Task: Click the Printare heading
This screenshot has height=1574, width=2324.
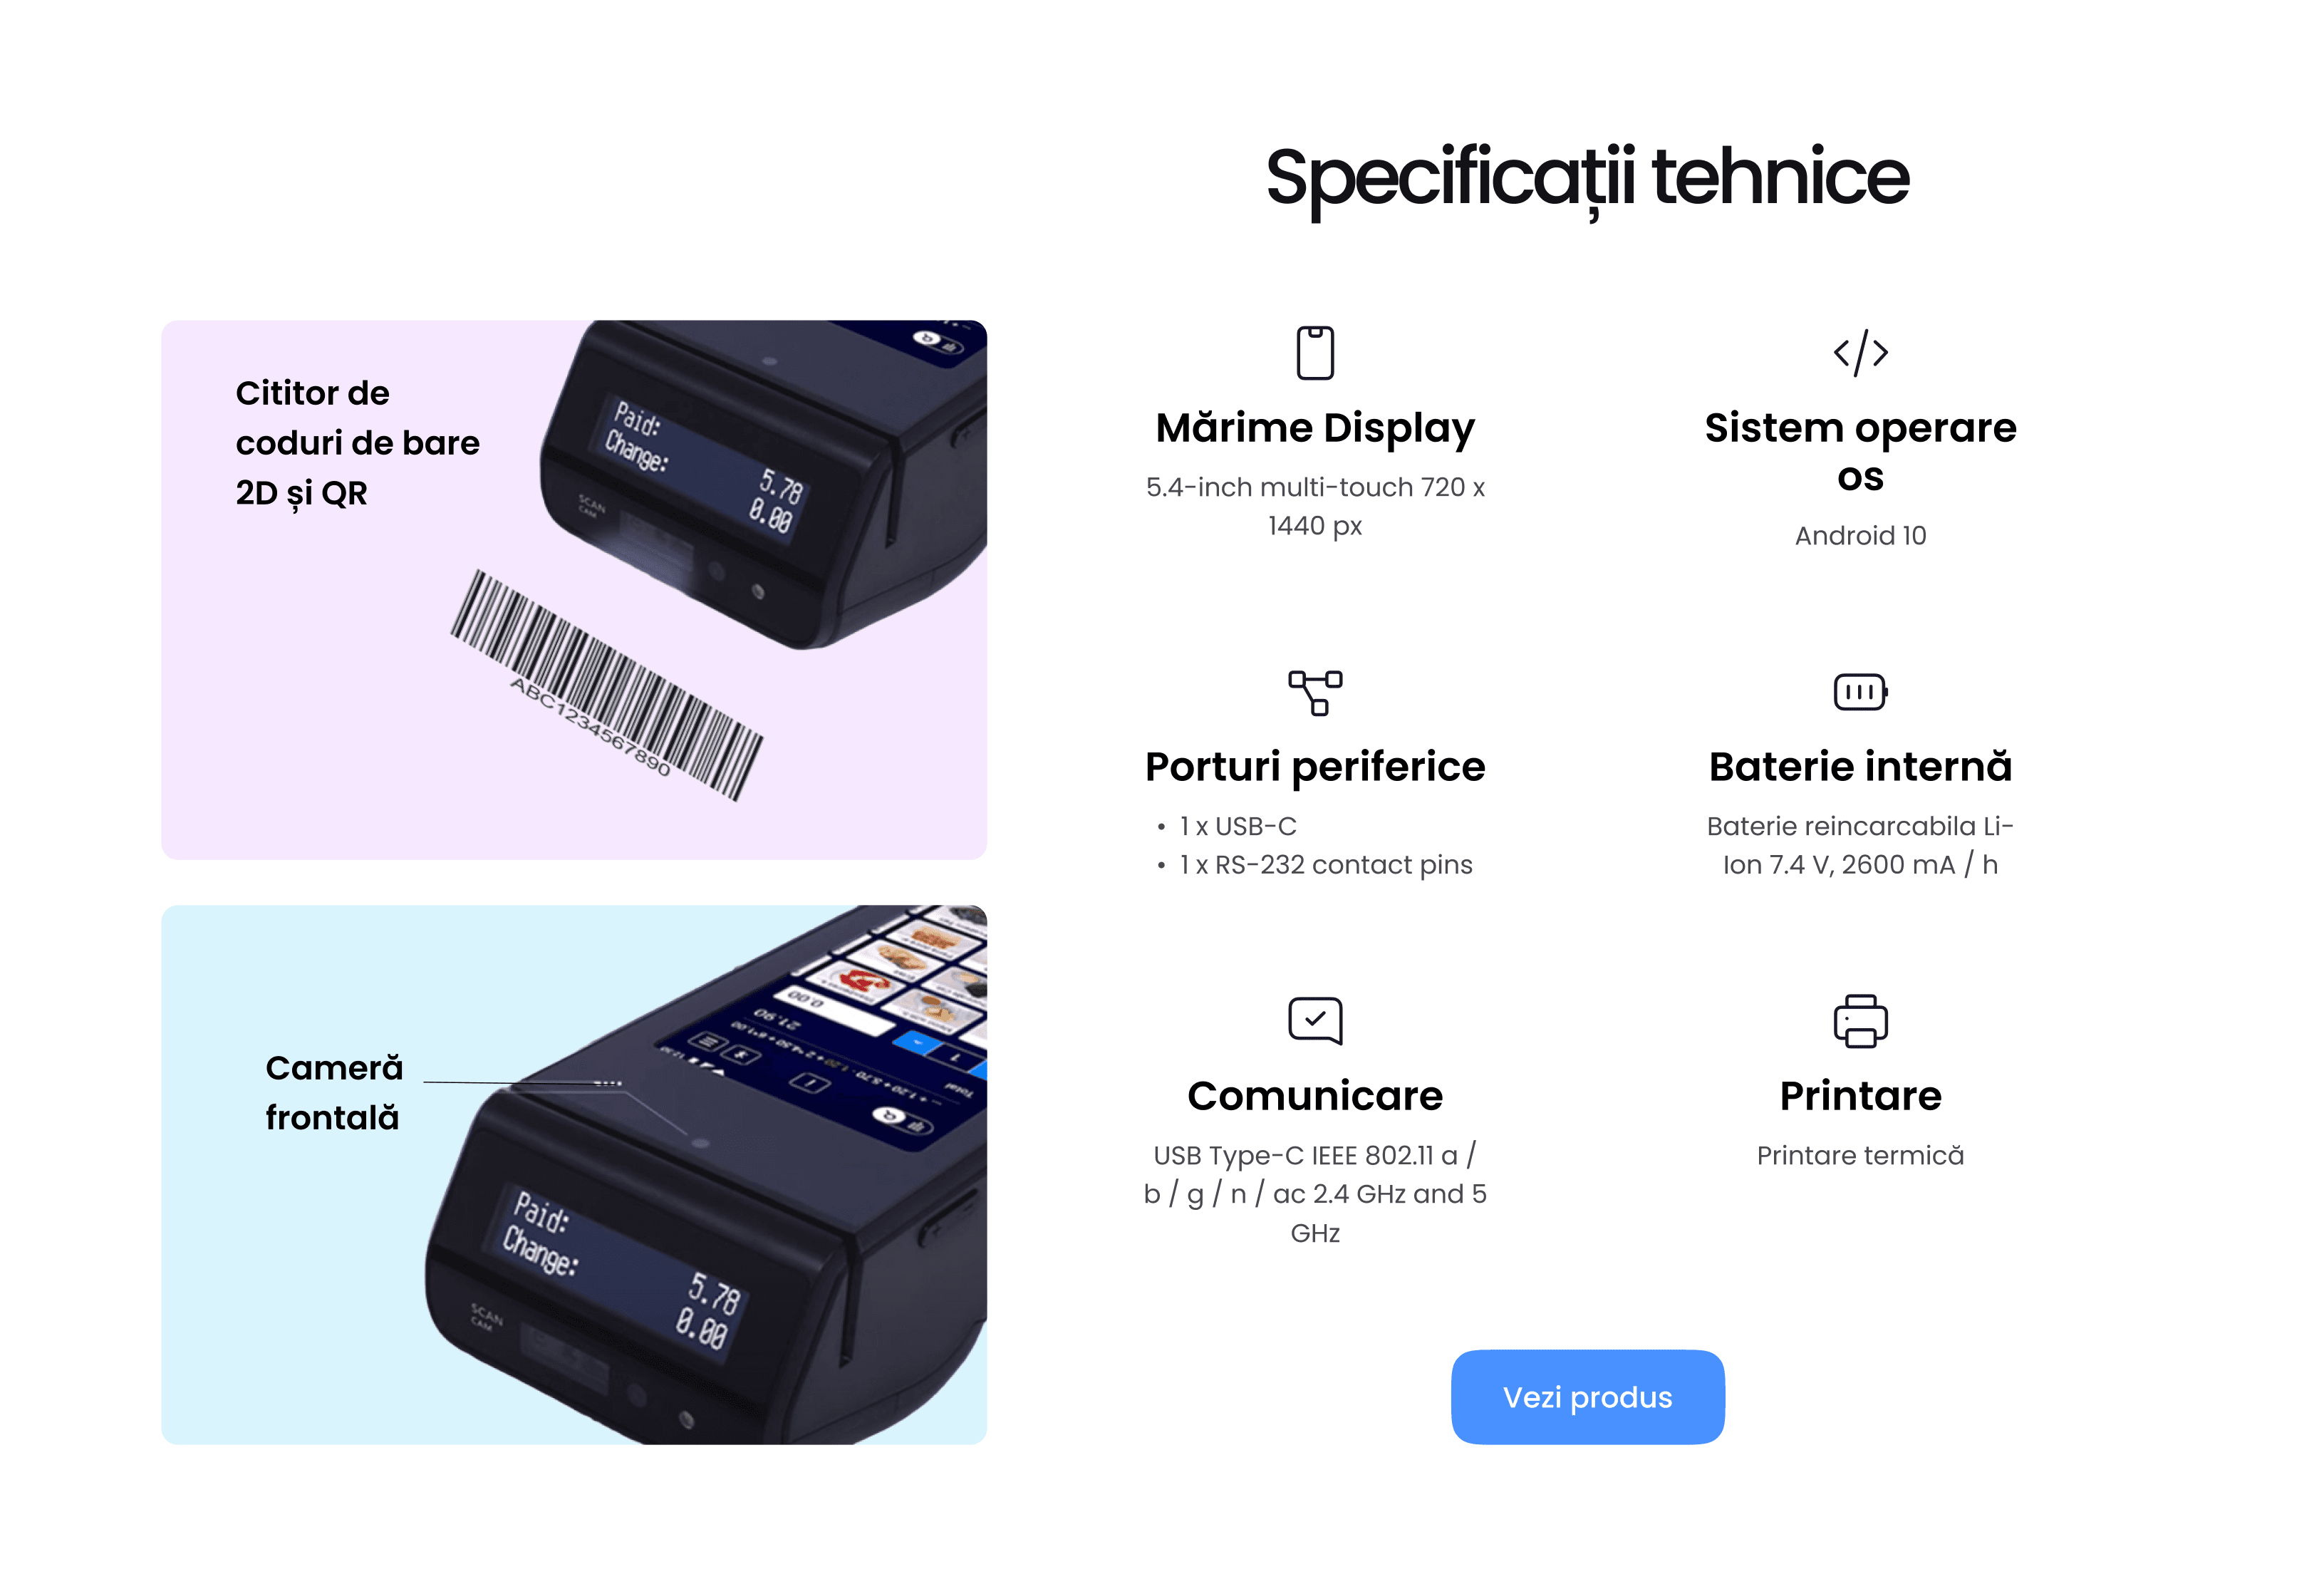Action: click(x=1860, y=1096)
